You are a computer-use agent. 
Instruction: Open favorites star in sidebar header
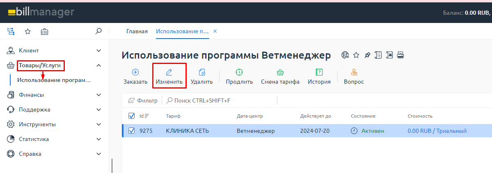[x=27, y=31]
